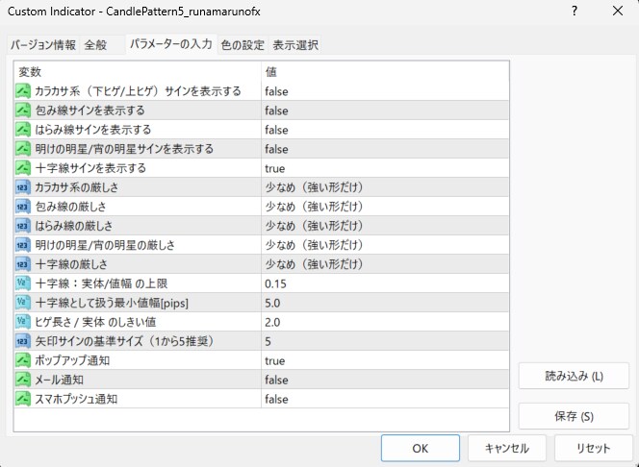The height and width of the screenshot is (467, 639).
Task: Click the 変数 column header
Action: 138,72
